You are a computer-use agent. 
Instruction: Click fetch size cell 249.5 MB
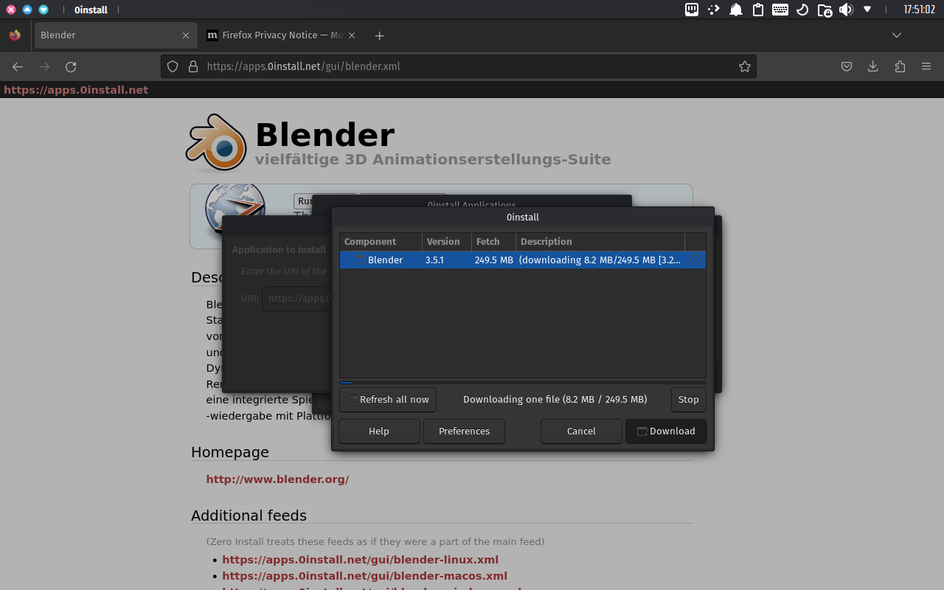(494, 260)
